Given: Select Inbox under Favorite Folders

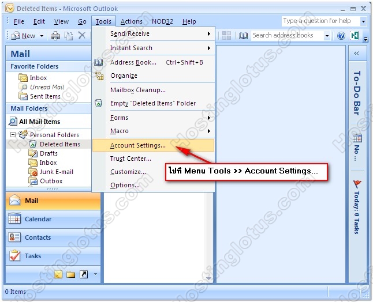Looking at the screenshot, I should click(x=38, y=78).
